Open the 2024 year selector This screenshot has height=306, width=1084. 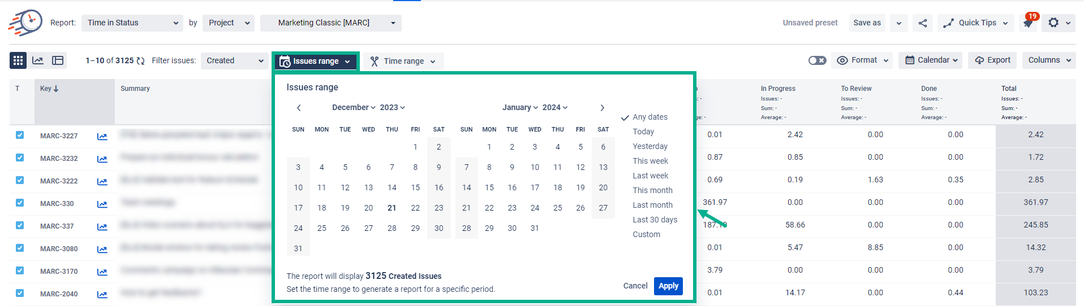pyautogui.click(x=555, y=107)
